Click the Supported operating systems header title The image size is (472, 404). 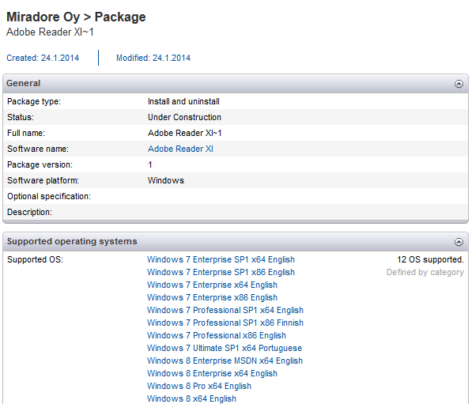tap(72, 241)
